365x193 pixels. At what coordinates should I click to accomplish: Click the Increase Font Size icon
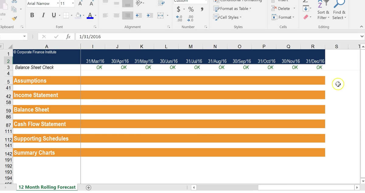pyautogui.click(x=80, y=4)
